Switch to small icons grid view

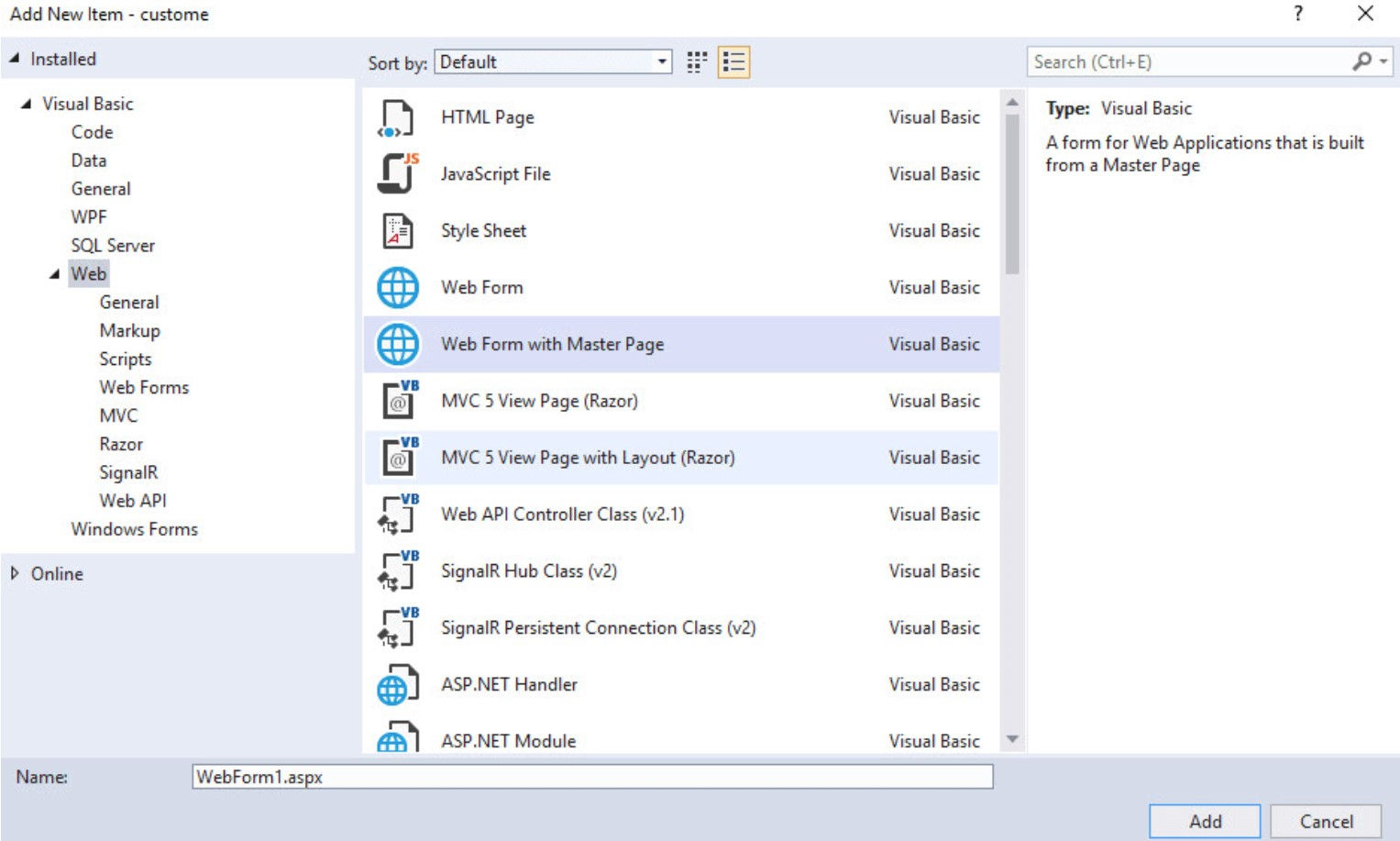click(697, 62)
